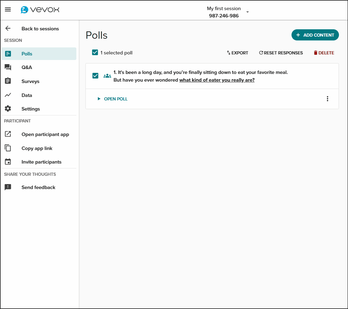Click Reset Responses
This screenshot has height=309, width=348.
pyautogui.click(x=281, y=53)
